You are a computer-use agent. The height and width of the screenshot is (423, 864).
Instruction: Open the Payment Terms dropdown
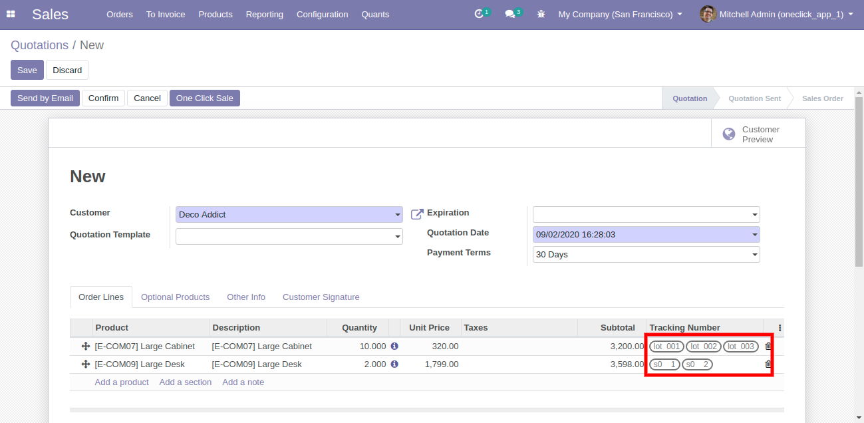pyautogui.click(x=755, y=255)
